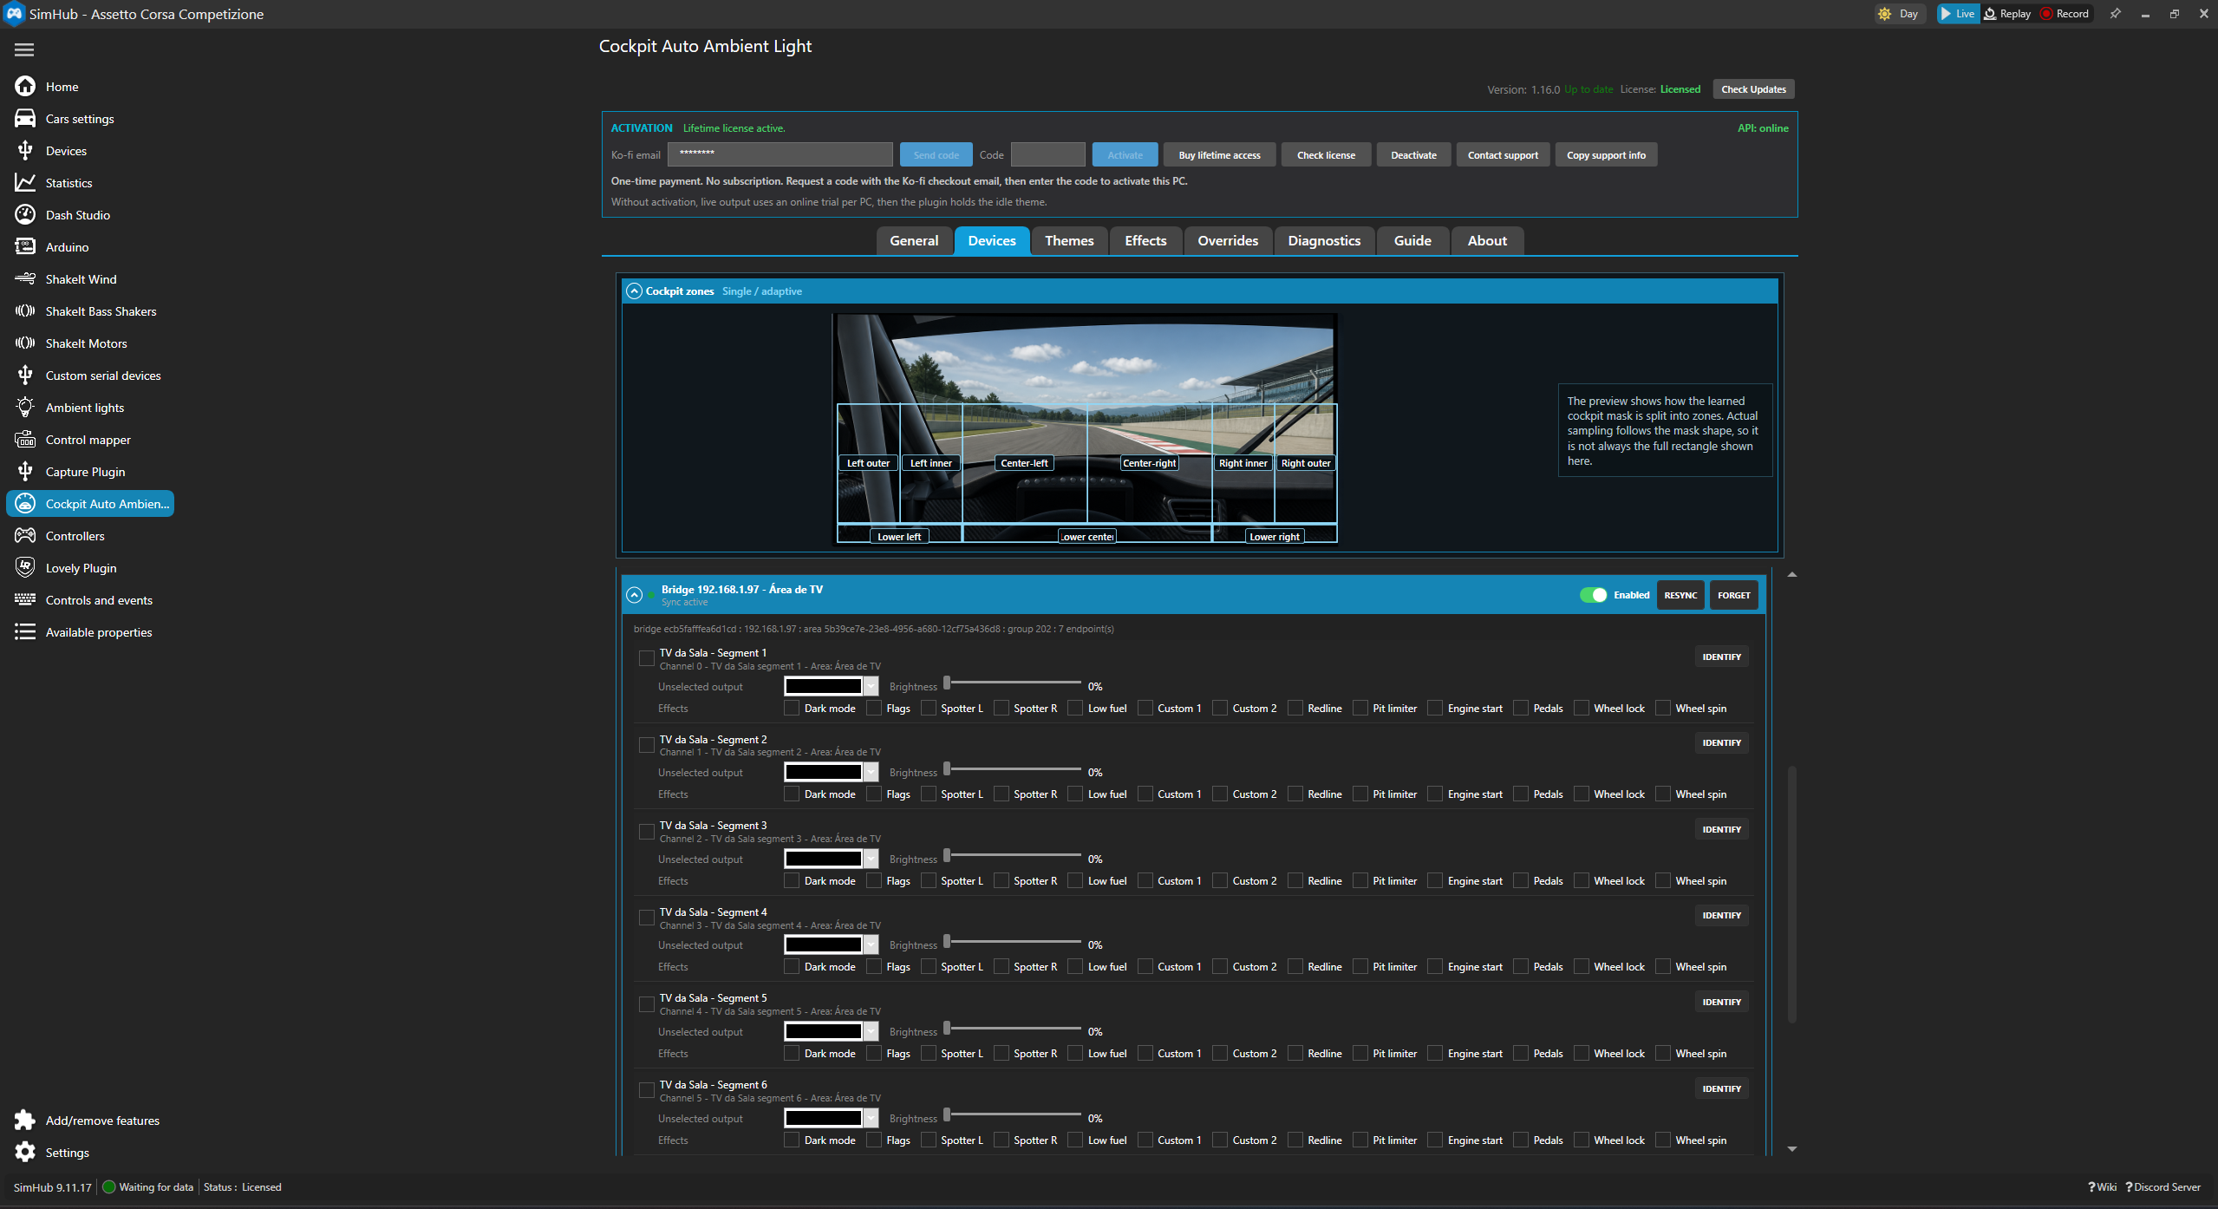This screenshot has height=1209, width=2218.
Task: Click the Day sun icon
Action: pyautogui.click(x=1884, y=14)
